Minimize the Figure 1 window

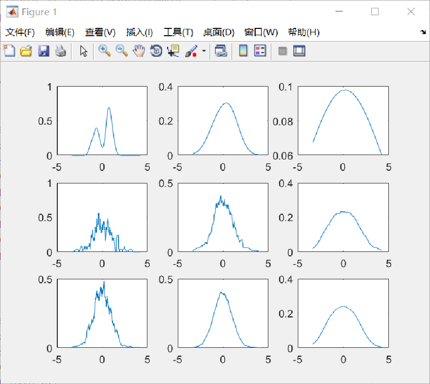pyautogui.click(x=339, y=12)
